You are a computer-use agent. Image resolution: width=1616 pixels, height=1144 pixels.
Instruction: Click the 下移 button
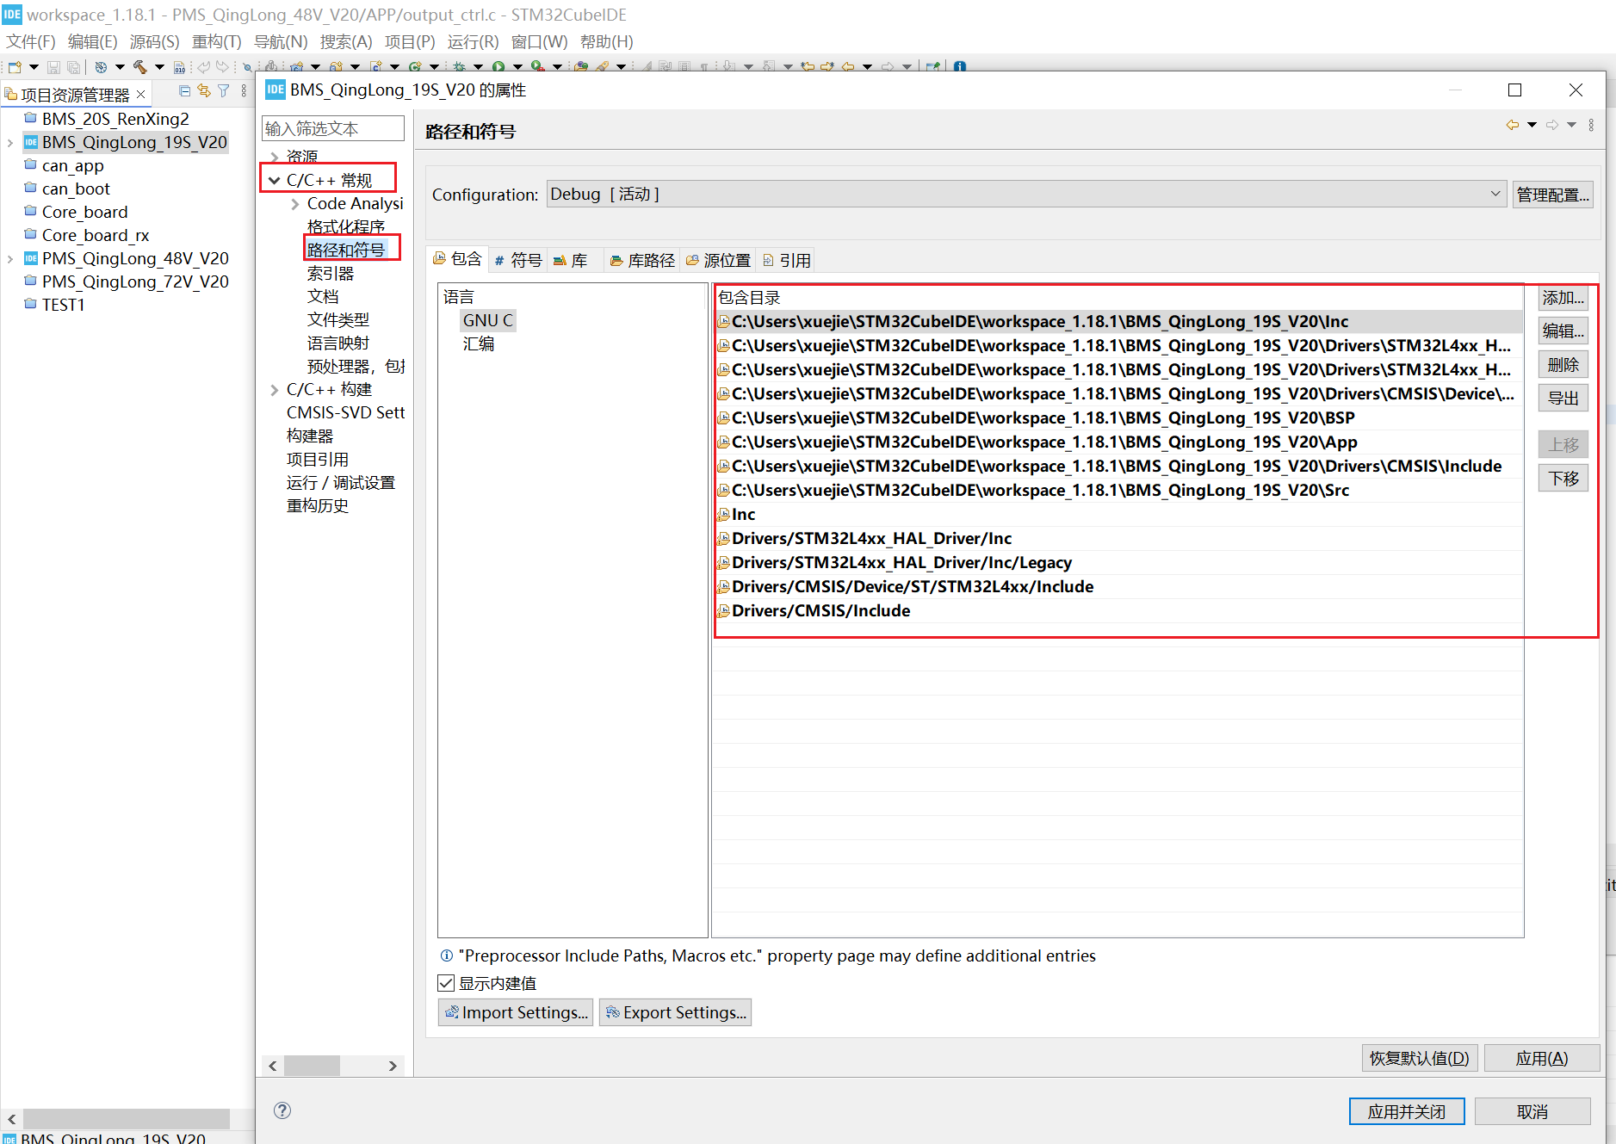click(1563, 479)
